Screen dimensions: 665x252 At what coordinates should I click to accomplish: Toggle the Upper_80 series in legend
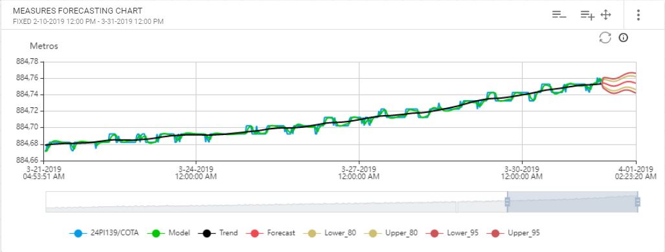(391, 233)
